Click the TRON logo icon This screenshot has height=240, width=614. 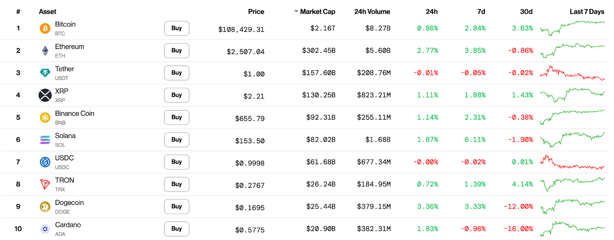point(45,184)
